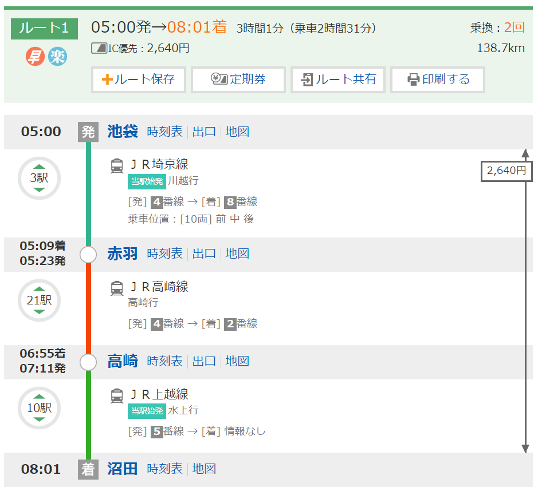Click the 2,640円 fare box

click(x=506, y=171)
